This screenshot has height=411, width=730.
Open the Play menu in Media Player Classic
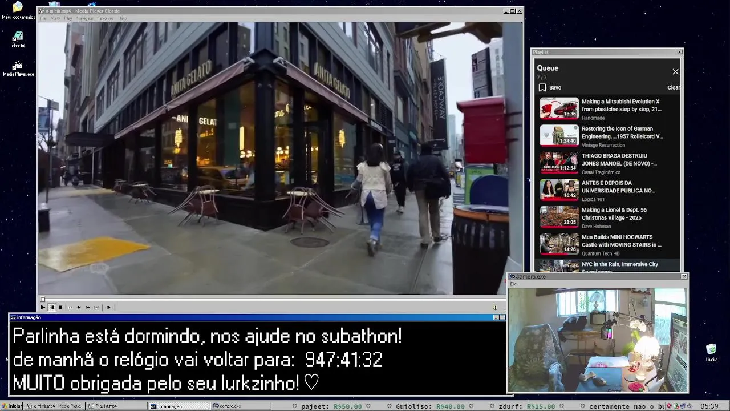68,18
